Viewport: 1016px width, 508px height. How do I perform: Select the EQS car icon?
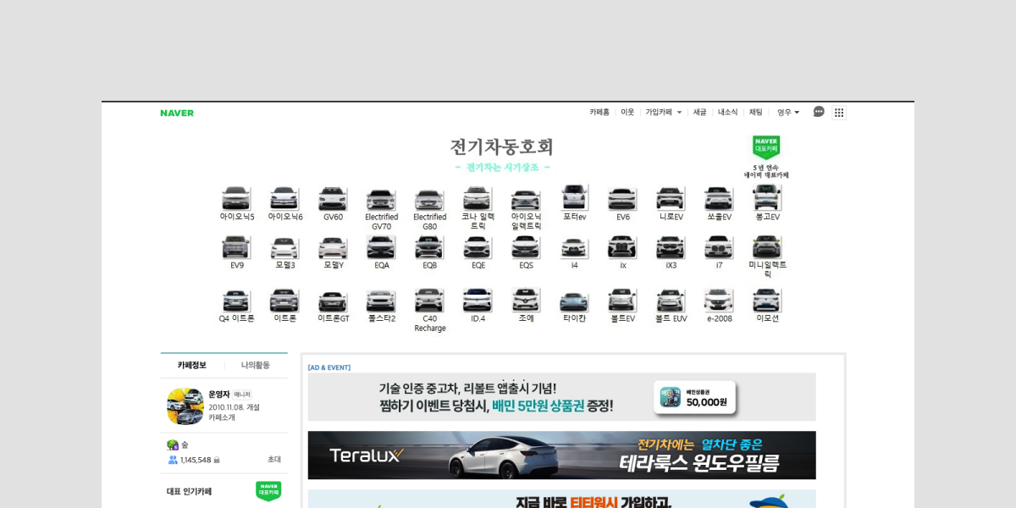pos(526,246)
